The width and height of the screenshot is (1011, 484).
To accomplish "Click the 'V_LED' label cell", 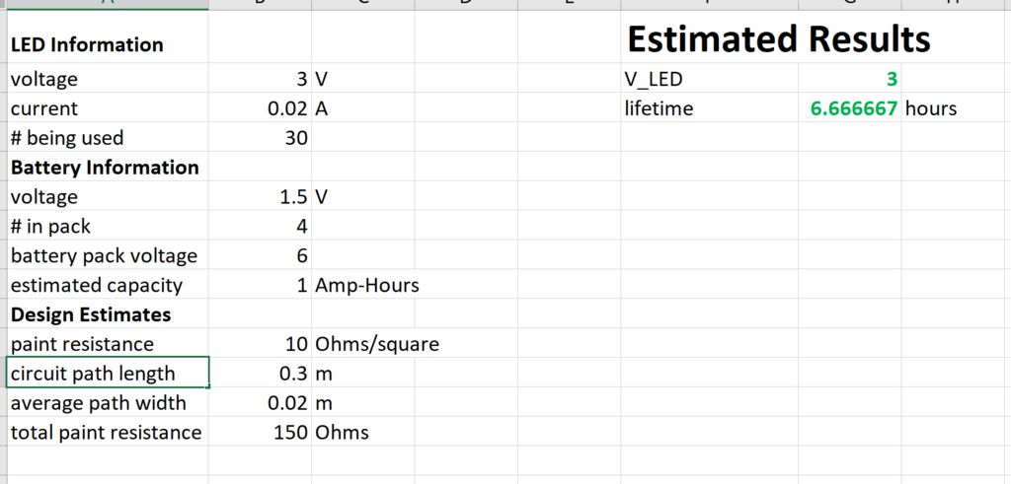I will point(709,79).
